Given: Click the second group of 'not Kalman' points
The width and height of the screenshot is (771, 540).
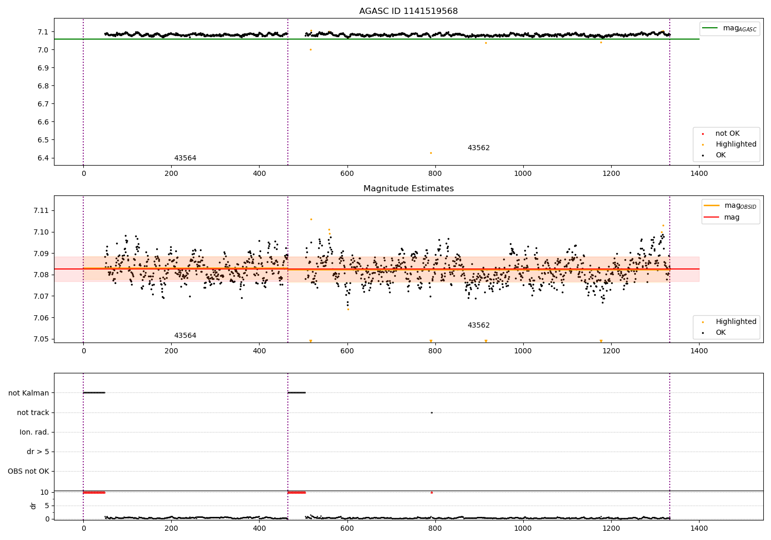Looking at the screenshot, I should click(297, 393).
